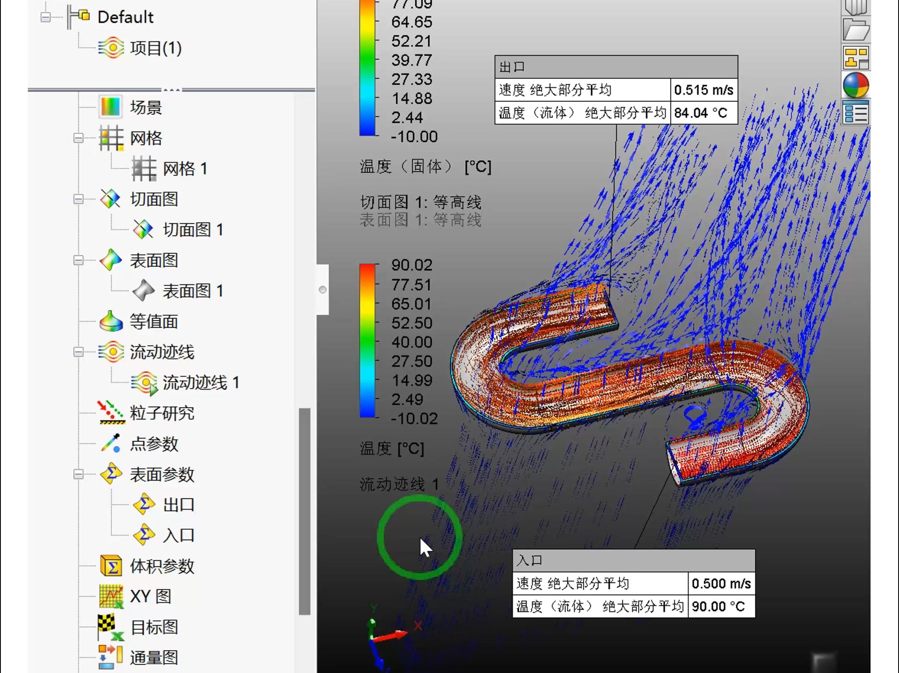Click the 表面图 1: 等高线 legend label

pos(420,220)
